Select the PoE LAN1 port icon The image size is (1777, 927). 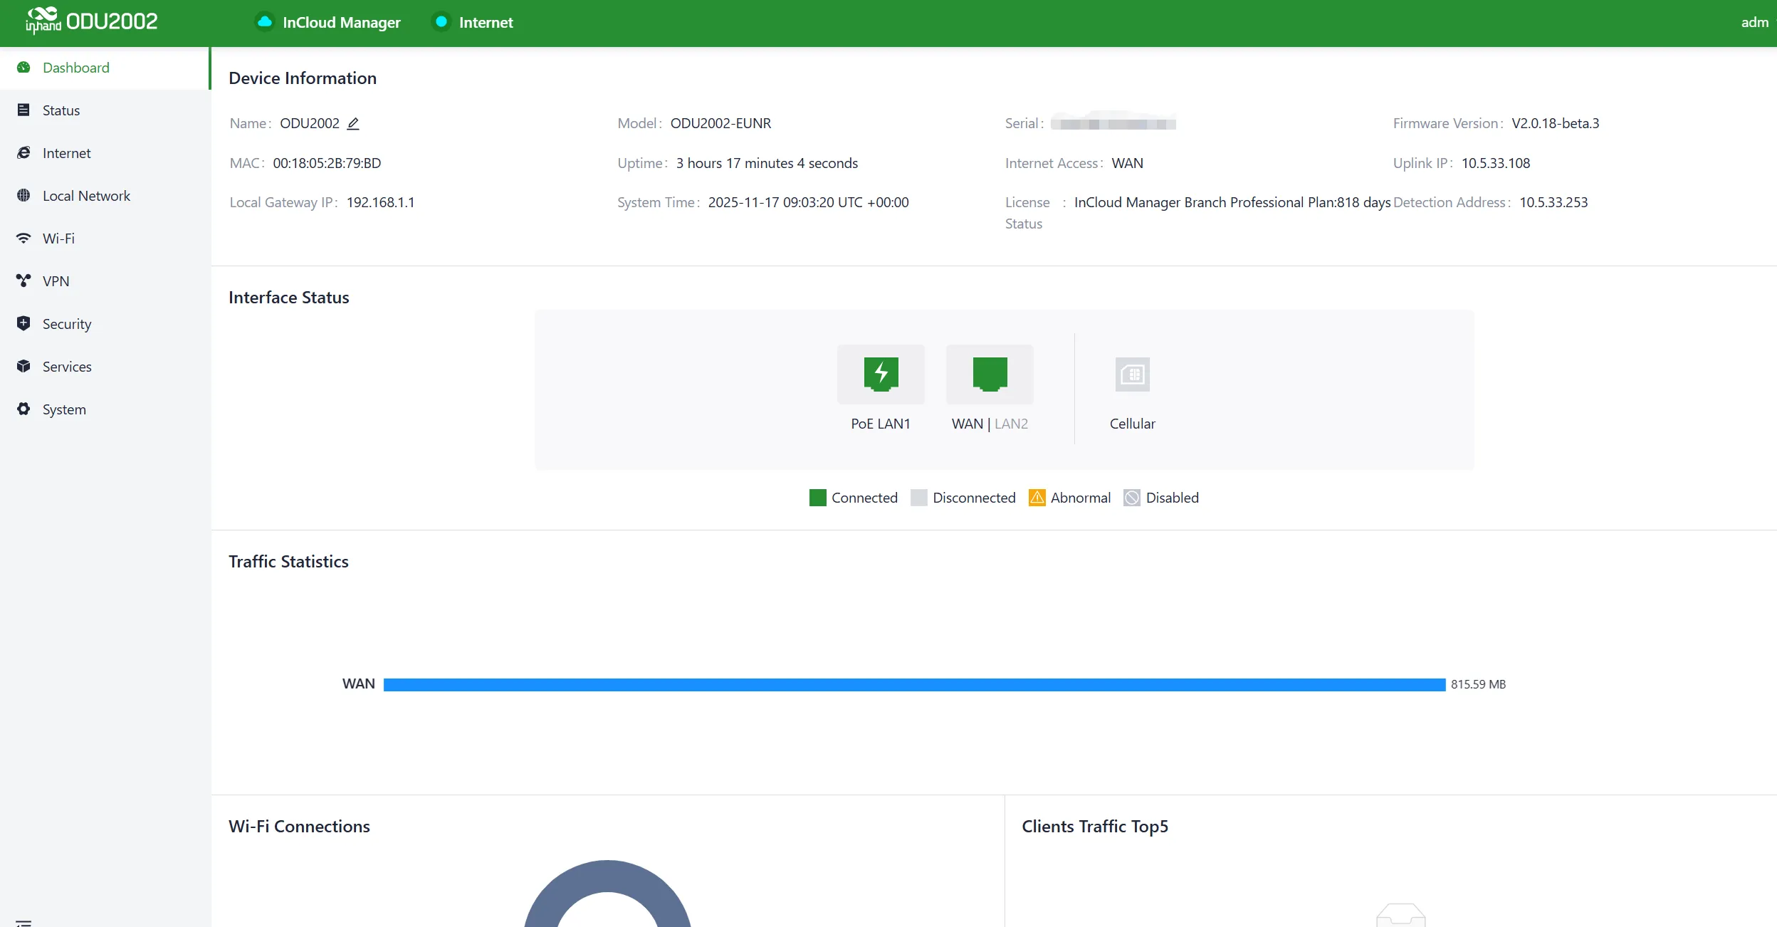pos(881,375)
